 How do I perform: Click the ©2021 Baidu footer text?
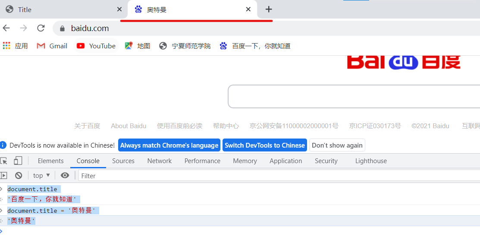click(430, 126)
